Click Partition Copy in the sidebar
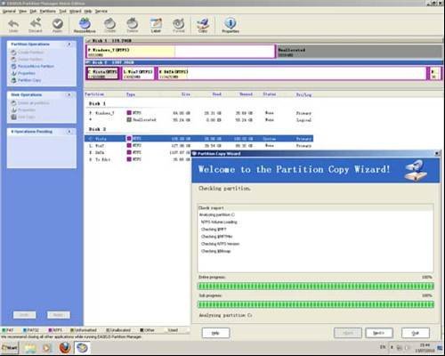 [x=26, y=80]
